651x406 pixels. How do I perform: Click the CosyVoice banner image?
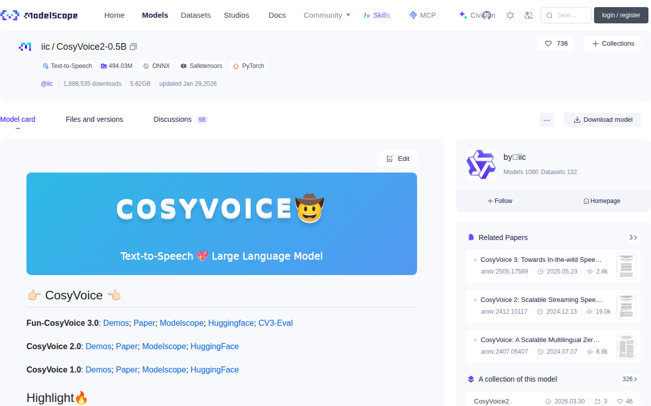pos(222,224)
